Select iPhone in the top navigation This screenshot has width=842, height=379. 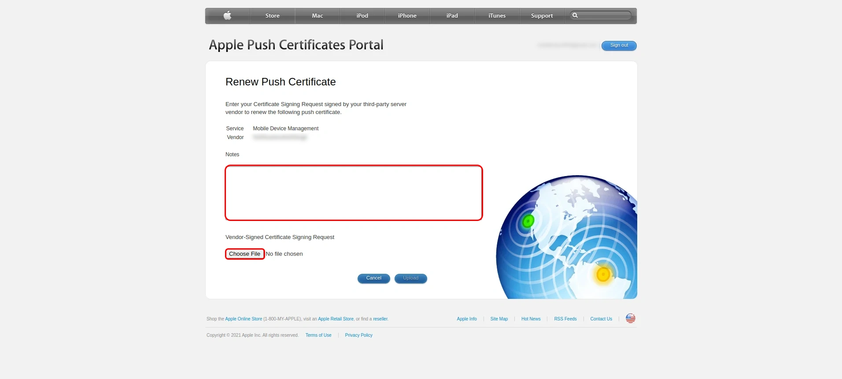click(x=407, y=16)
